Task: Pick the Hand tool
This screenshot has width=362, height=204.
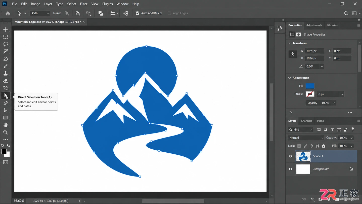Action: coord(6,125)
